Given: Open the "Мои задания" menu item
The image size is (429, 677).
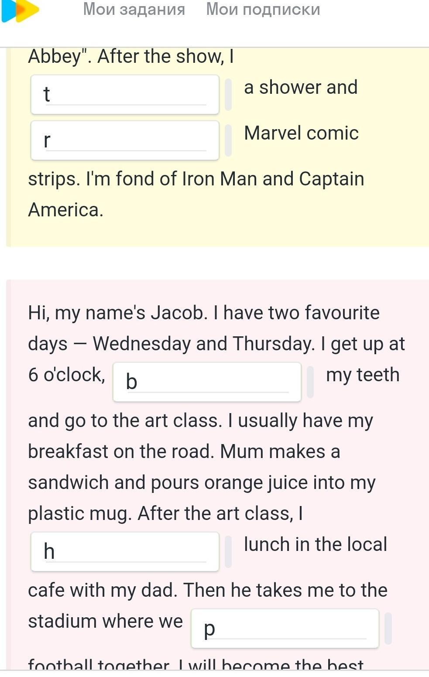Looking at the screenshot, I should click(134, 9).
